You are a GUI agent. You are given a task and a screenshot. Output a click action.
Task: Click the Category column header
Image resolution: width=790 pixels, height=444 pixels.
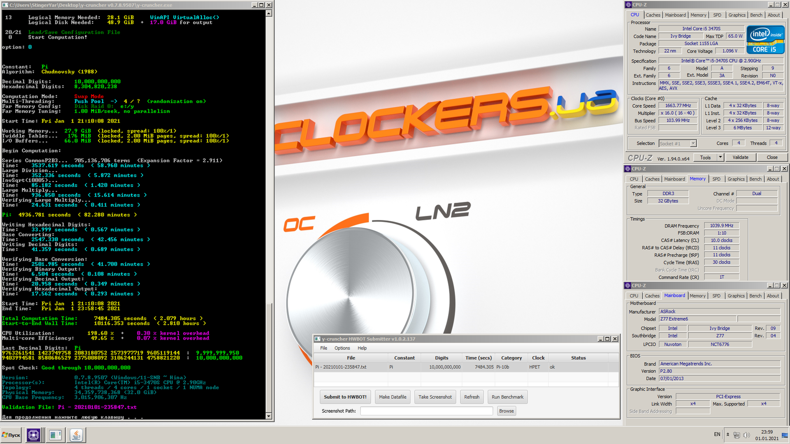511,358
